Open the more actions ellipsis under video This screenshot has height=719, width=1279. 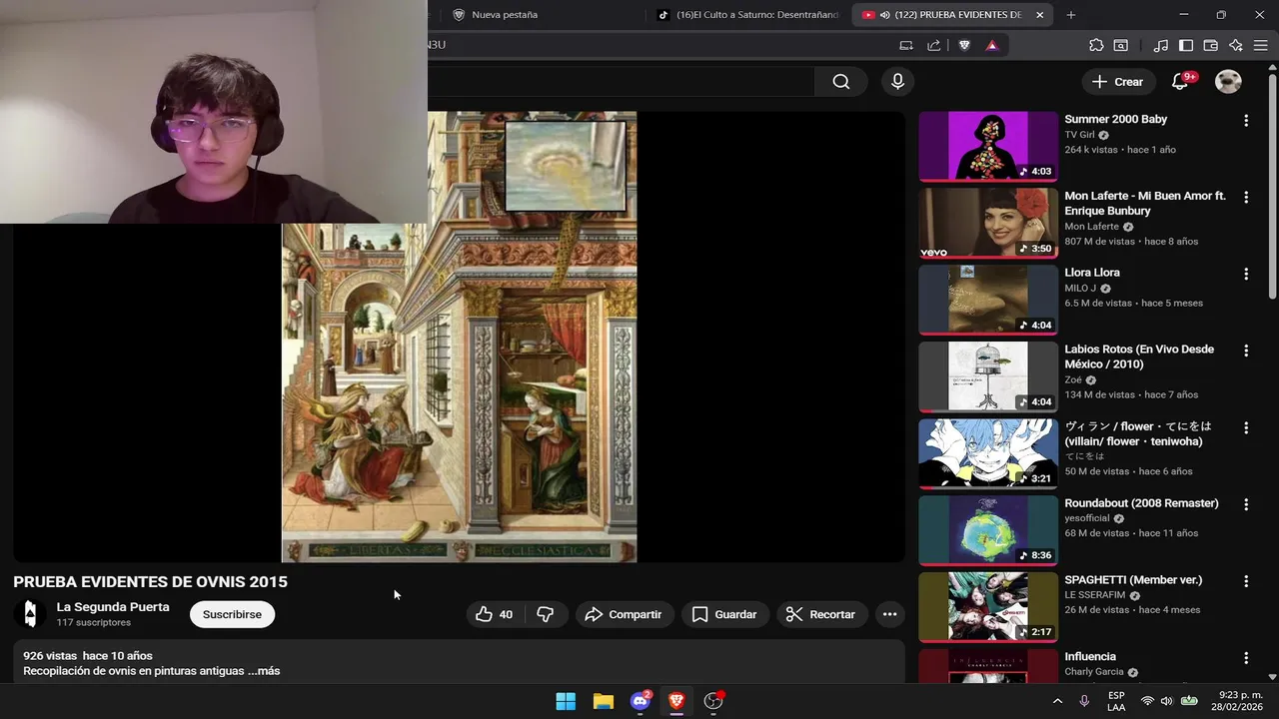point(889,614)
